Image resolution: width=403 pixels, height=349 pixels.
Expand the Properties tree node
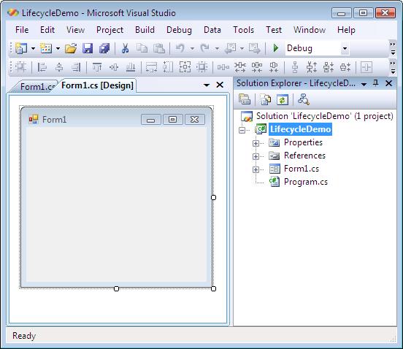click(x=256, y=143)
